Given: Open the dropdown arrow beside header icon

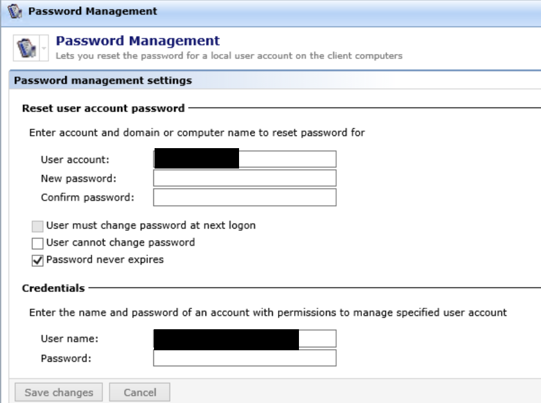Looking at the screenshot, I should click(44, 48).
